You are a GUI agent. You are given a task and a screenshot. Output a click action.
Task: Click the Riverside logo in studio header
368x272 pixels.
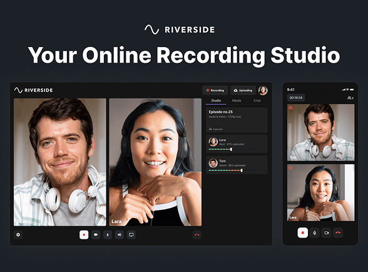34,90
